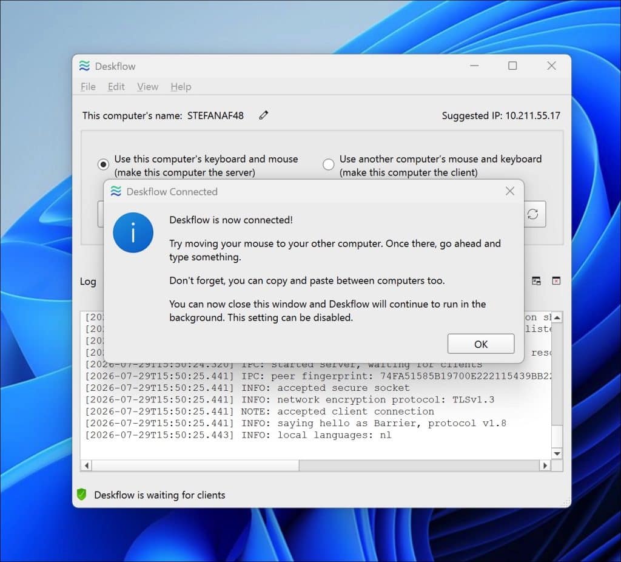Click the refresh icon behind the dialog

532,214
